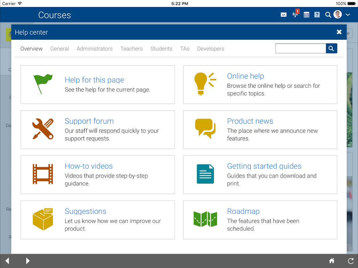The width and height of the screenshot is (358, 268).
Task: Click 'Videos that provide step-by-step guidance.' text
Action: pyautogui.click(x=106, y=180)
